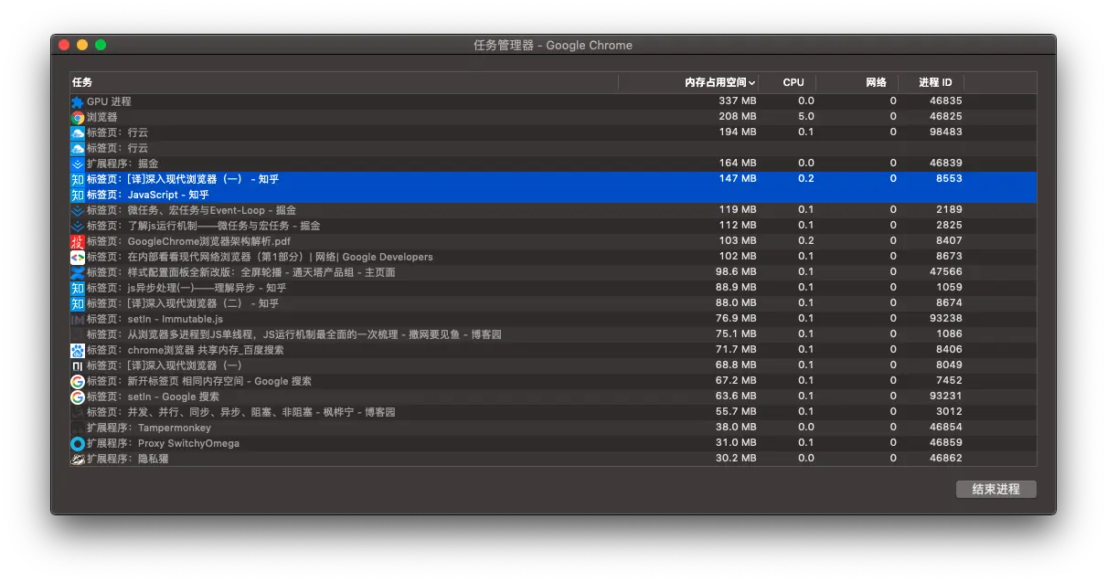Click process ID 98483
This screenshot has width=1107, height=582.
click(x=945, y=132)
